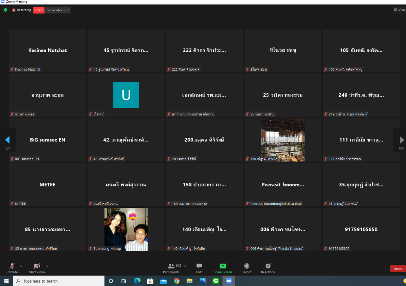The width and height of the screenshot is (406, 286).
Task: Leave the meeting
Action: pyautogui.click(x=397, y=268)
